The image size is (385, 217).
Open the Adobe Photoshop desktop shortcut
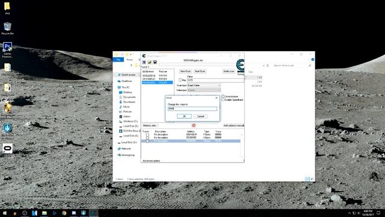pyautogui.click(x=7, y=50)
